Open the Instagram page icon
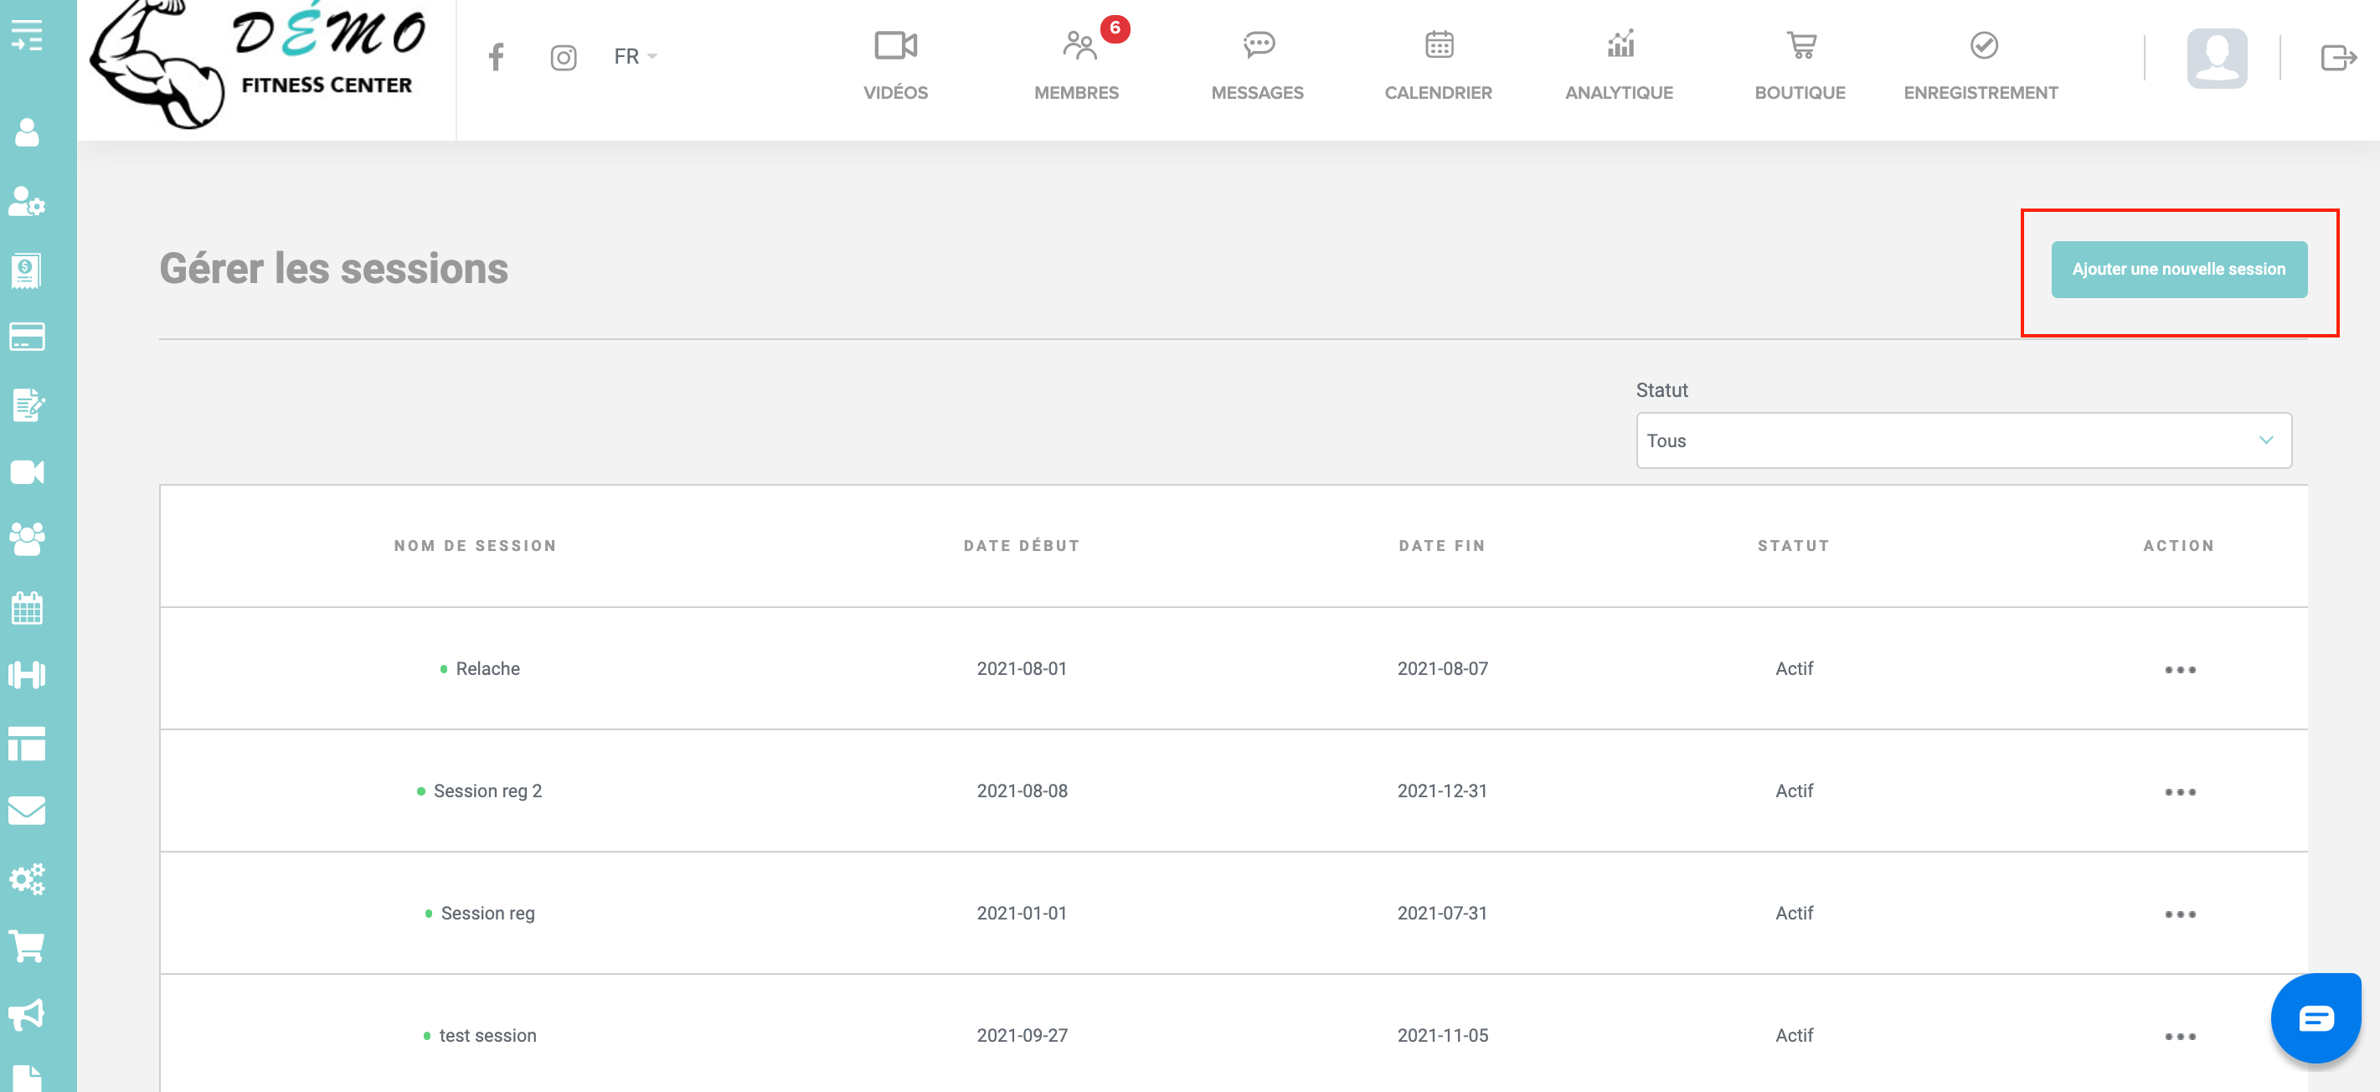2380x1092 pixels. click(x=564, y=57)
